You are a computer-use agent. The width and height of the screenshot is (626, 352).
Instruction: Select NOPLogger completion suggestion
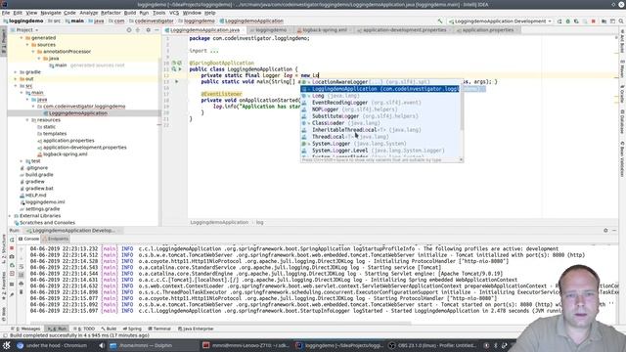(x=380, y=110)
